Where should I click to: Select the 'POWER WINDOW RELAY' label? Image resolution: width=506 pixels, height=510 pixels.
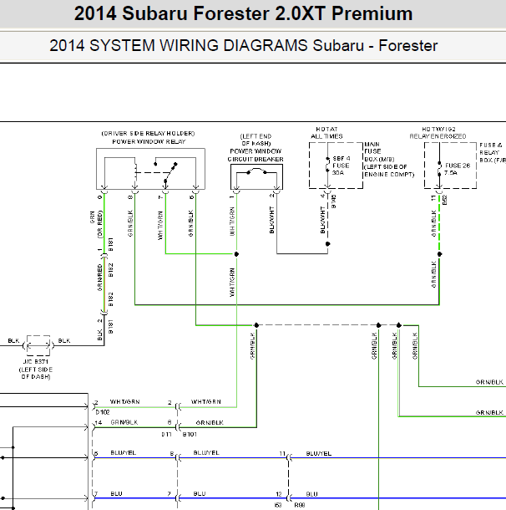(x=149, y=142)
